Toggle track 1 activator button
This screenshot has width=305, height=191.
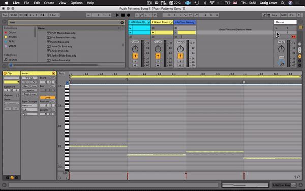tap(135, 56)
